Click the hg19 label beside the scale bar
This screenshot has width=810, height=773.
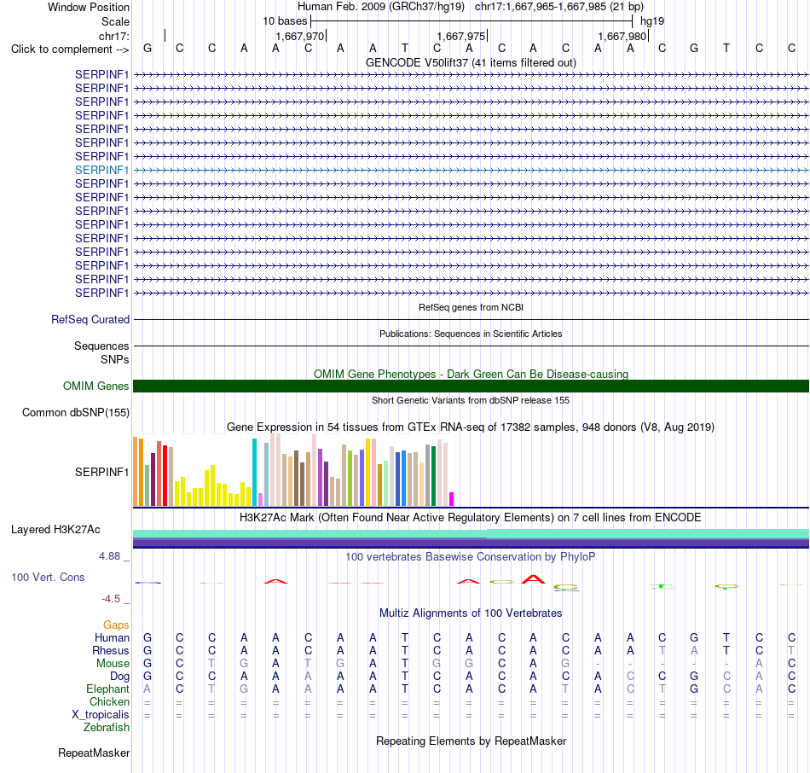652,21
